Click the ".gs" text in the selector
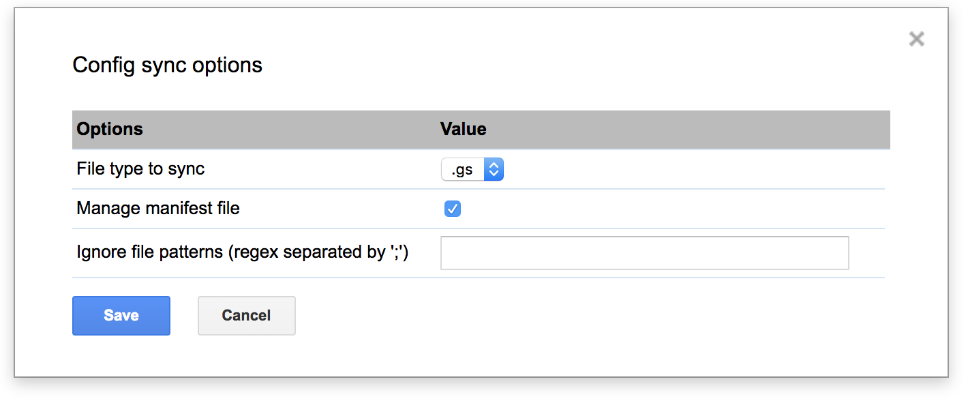Screen dimensions: 968x401 tap(462, 170)
